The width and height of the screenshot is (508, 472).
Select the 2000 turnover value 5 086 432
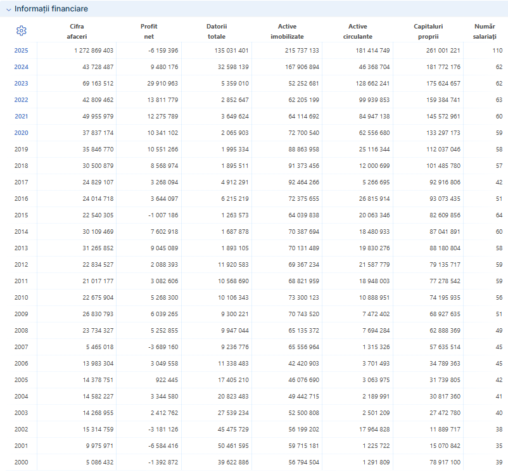click(x=100, y=462)
